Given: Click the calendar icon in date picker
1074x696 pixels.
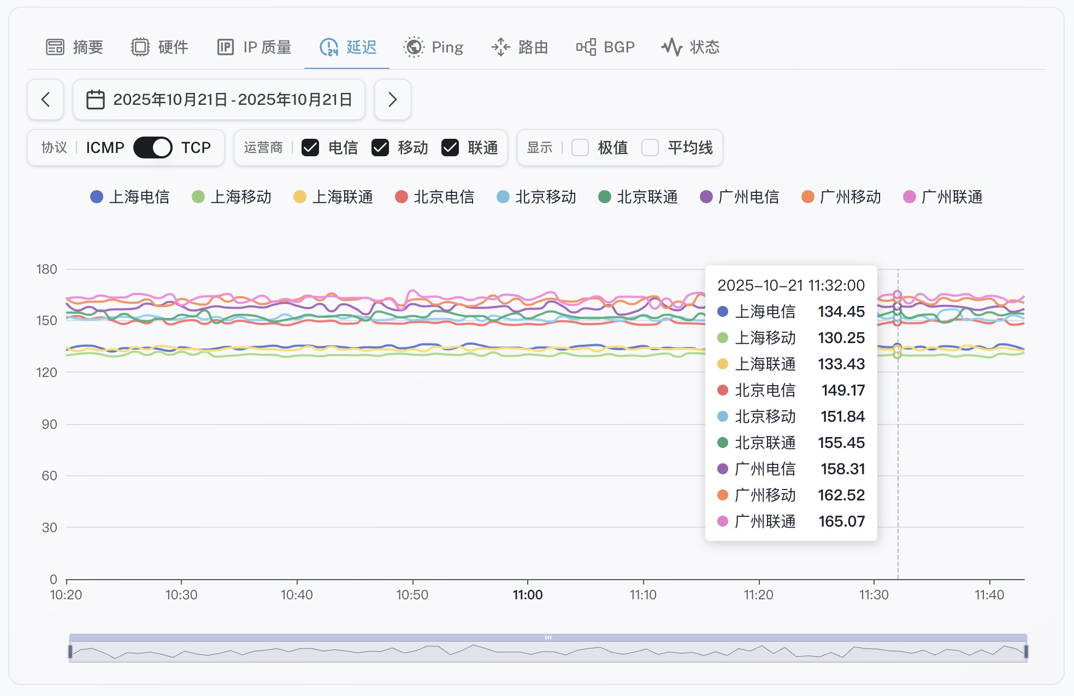Looking at the screenshot, I should 96,99.
